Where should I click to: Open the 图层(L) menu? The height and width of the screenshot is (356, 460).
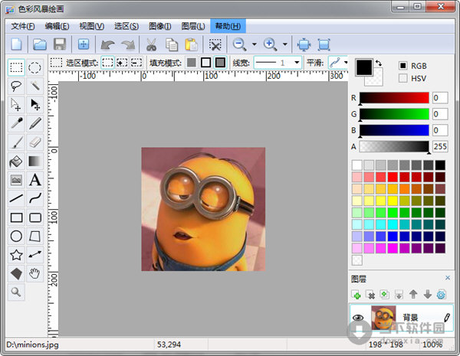193,26
